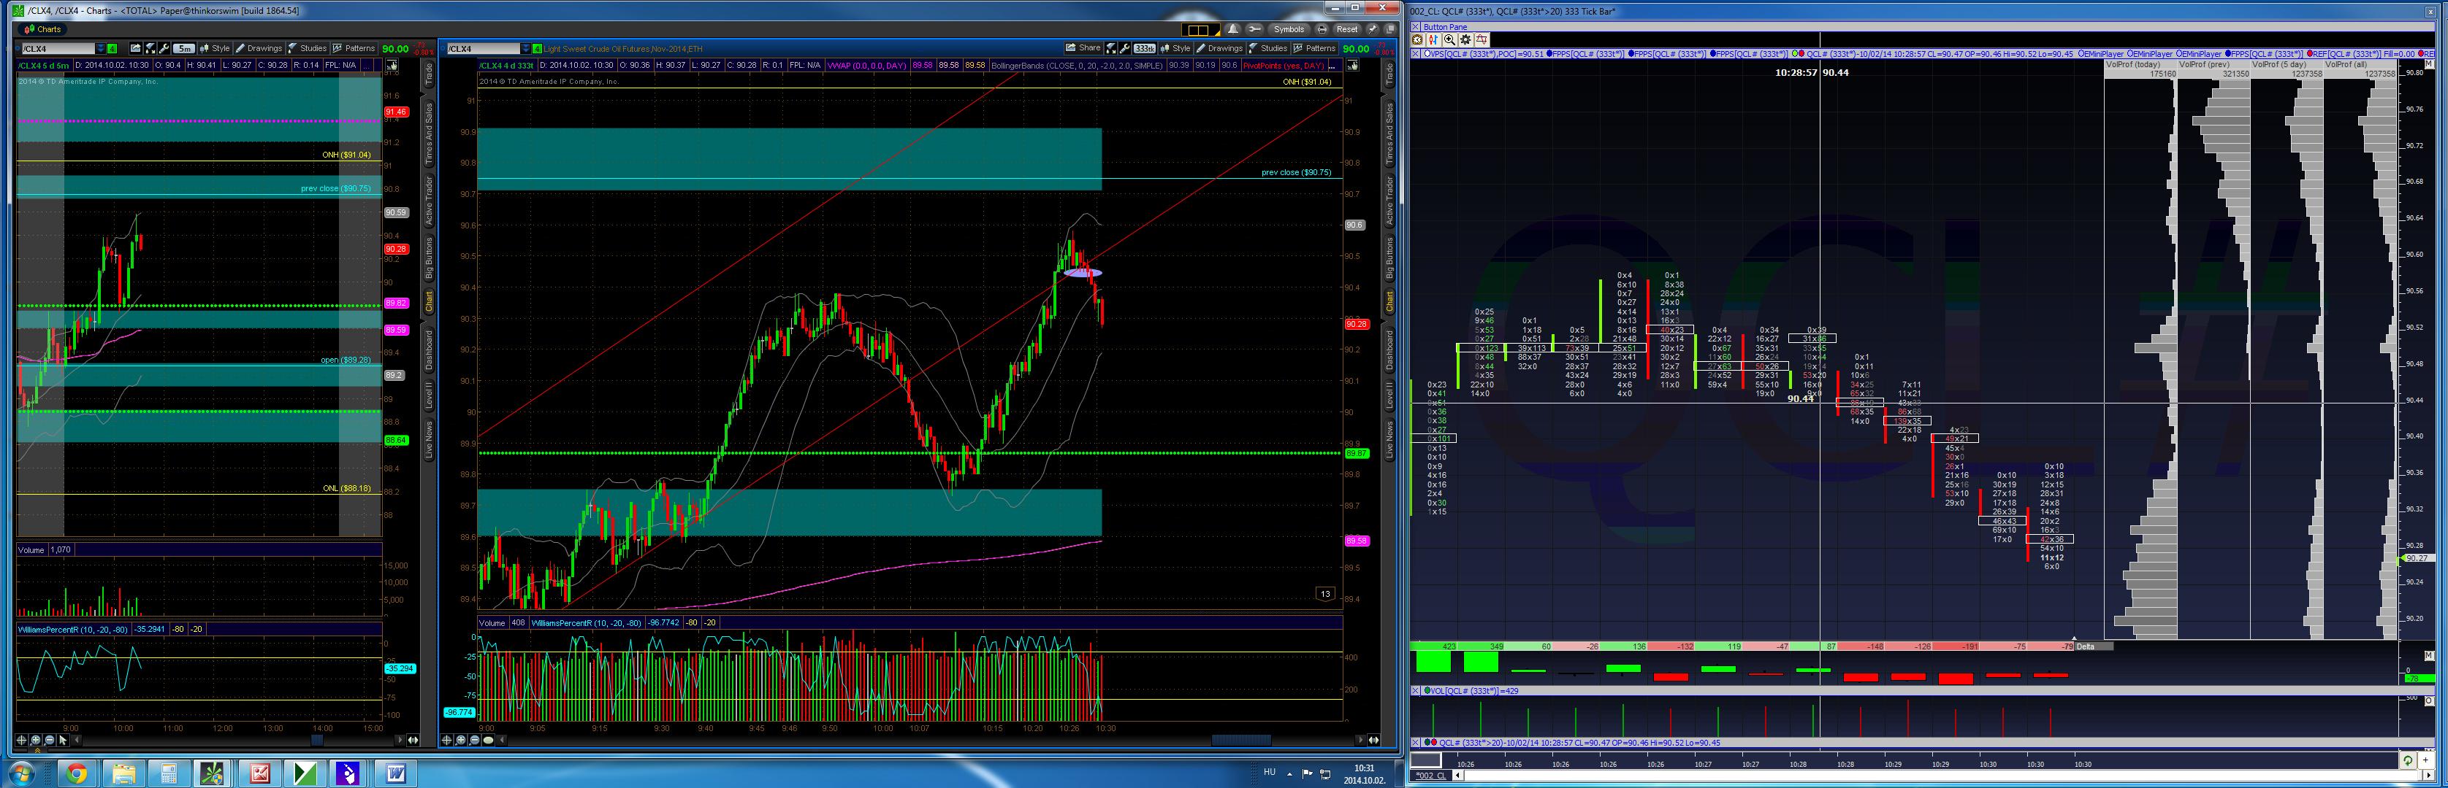Open the Live News side tab on left chart

429,439
